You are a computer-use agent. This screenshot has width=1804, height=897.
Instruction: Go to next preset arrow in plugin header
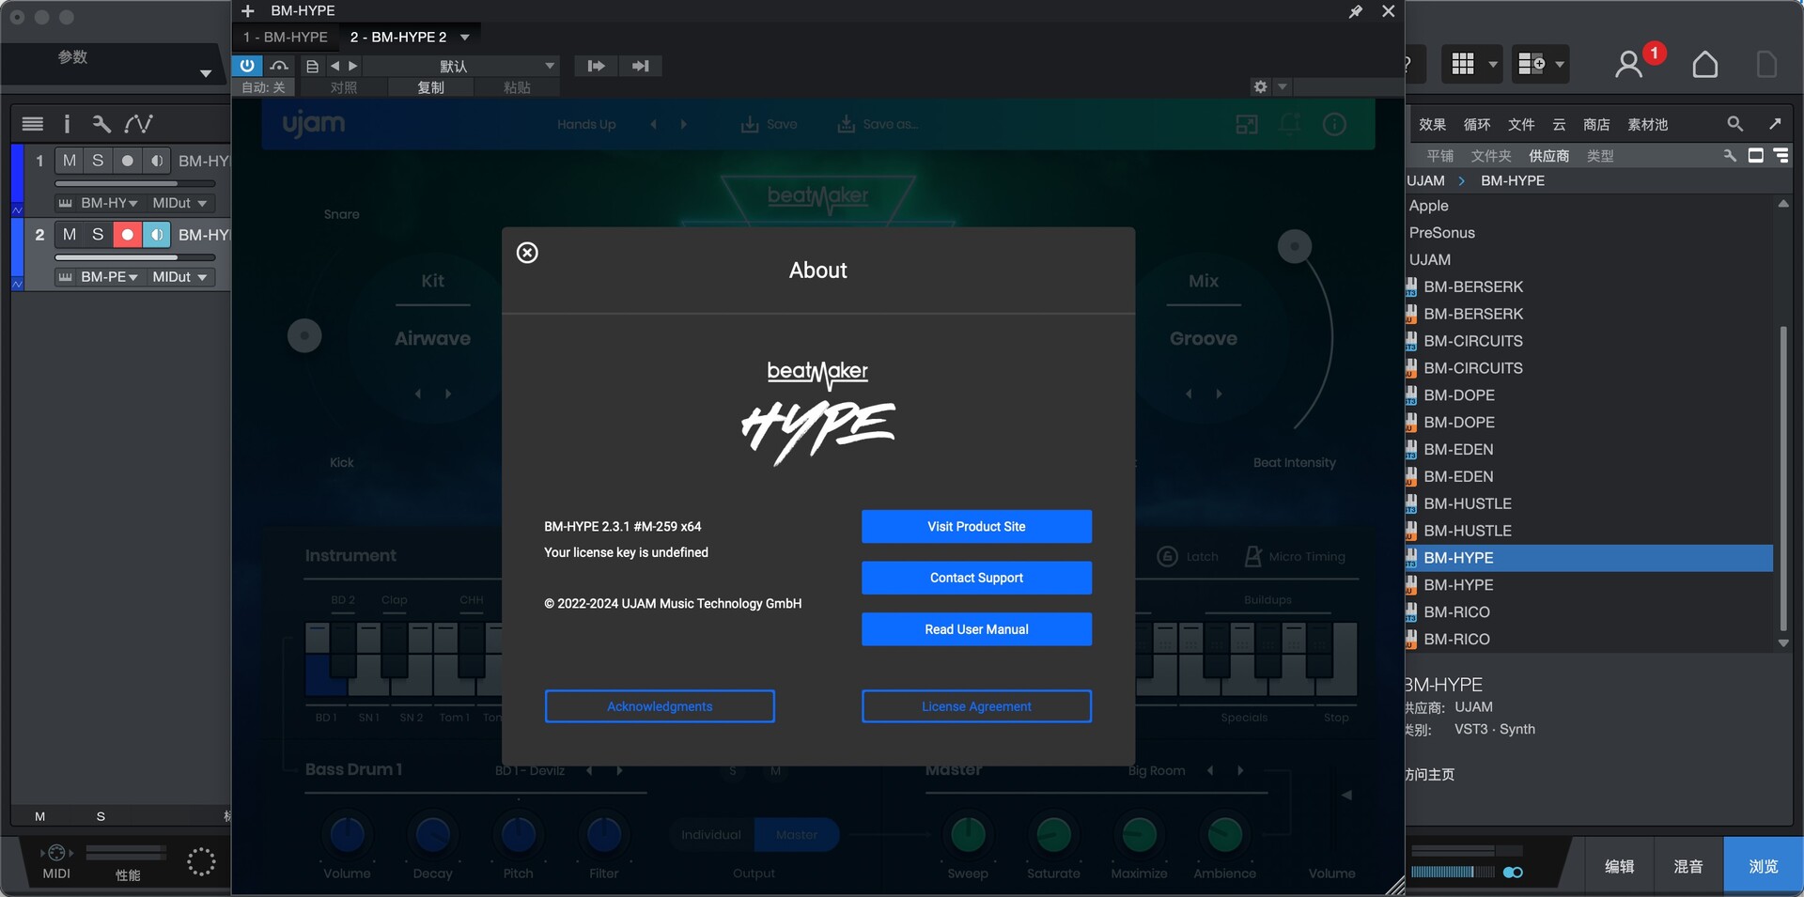tap(353, 66)
